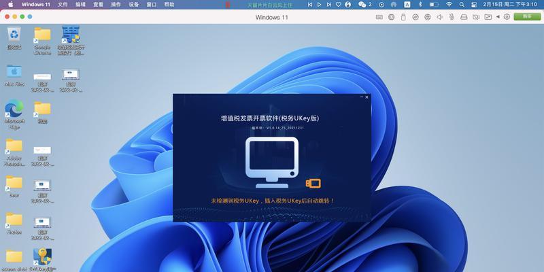The width and height of the screenshot is (544, 272).
Task: Open the Adobe Photoshop shortcut folder
Action: [14, 145]
